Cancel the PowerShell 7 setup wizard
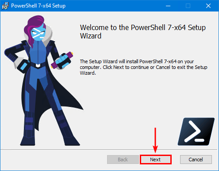This screenshot has width=219, height=171. 196,160
